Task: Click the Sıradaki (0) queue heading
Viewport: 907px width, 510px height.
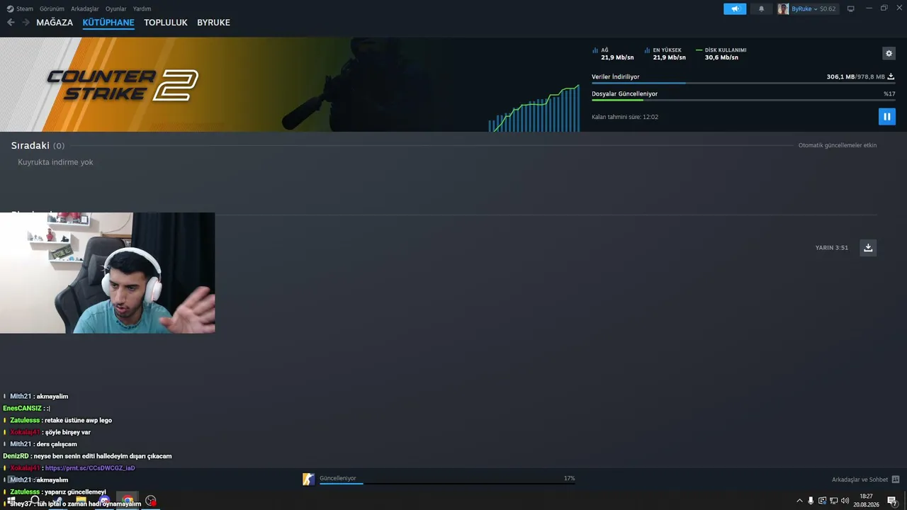Action: 38,145
